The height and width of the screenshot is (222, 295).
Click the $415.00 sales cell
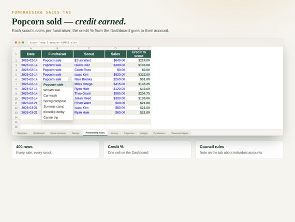point(115,84)
